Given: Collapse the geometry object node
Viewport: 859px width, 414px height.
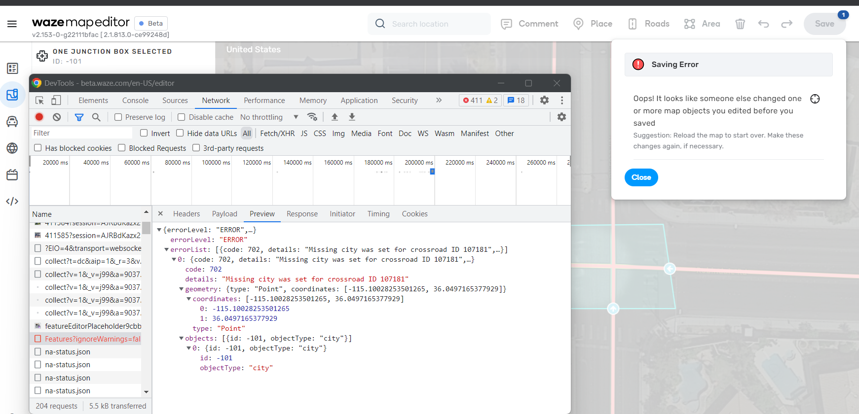Looking at the screenshot, I should click(182, 289).
